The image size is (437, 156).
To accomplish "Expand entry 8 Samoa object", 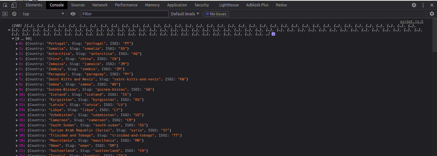I will [17, 84].
